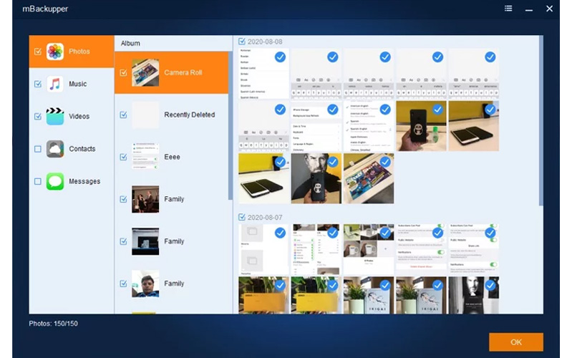572x358 pixels.
Task: Click the photo grid vertical scrollbar
Action: pos(541,120)
